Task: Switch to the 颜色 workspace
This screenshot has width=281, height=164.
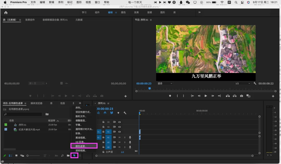Action: pyautogui.click(x=123, y=12)
